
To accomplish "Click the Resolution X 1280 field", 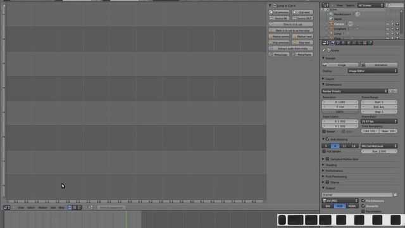I will (340, 102).
